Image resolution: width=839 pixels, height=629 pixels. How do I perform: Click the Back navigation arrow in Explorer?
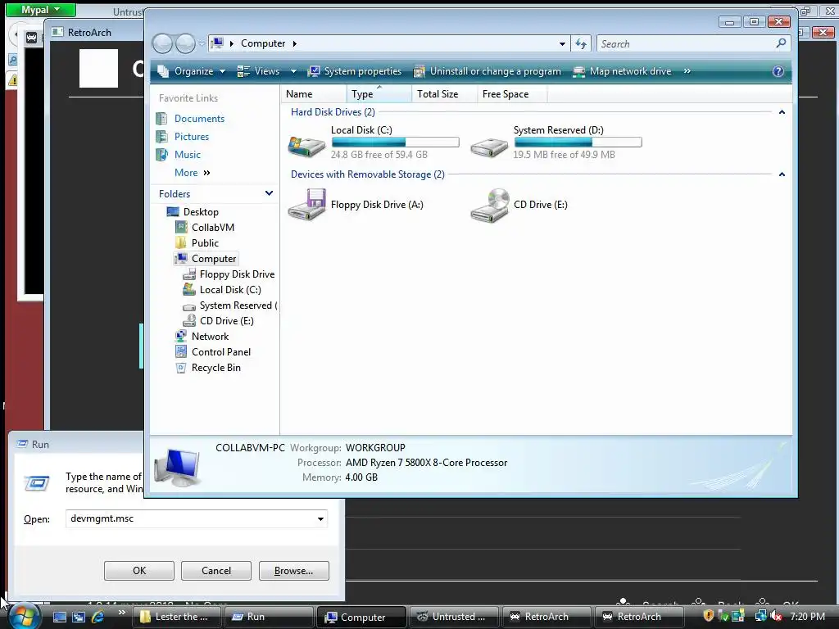click(162, 43)
